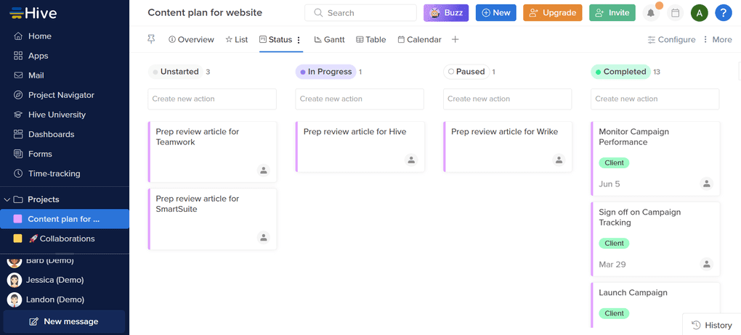Open Status view options (three dots)
The image size is (741, 335).
[x=299, y=40]
